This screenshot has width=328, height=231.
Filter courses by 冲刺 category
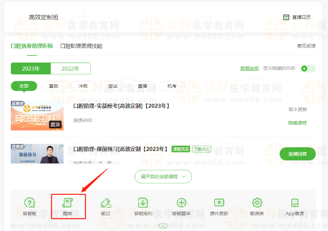click(82, 86)
